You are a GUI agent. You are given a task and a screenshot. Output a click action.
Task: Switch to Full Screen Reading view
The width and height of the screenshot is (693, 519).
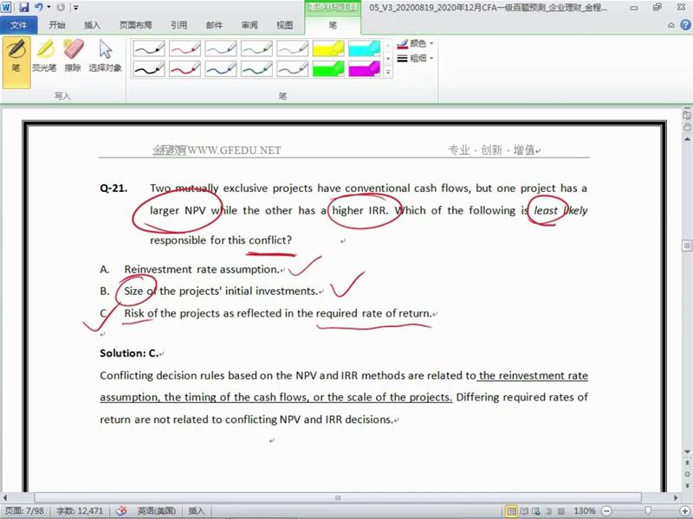click(526, 511)
